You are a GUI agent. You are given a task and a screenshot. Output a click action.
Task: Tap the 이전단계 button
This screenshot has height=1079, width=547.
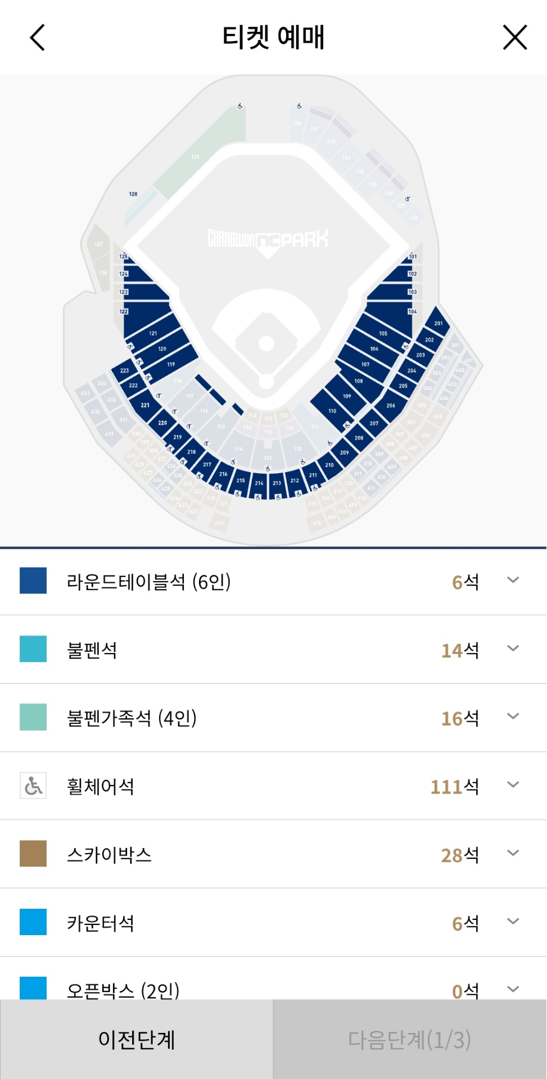(x=137, y=1039)
